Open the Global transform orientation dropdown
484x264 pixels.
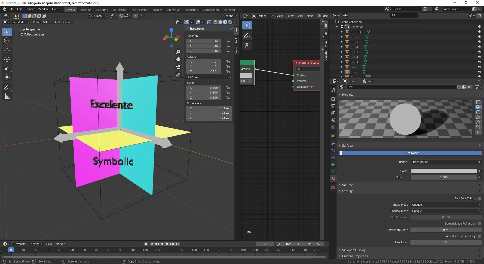coord(98,16)
